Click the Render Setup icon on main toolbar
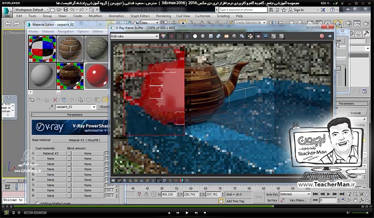374x218 pixels. point(348,24)
